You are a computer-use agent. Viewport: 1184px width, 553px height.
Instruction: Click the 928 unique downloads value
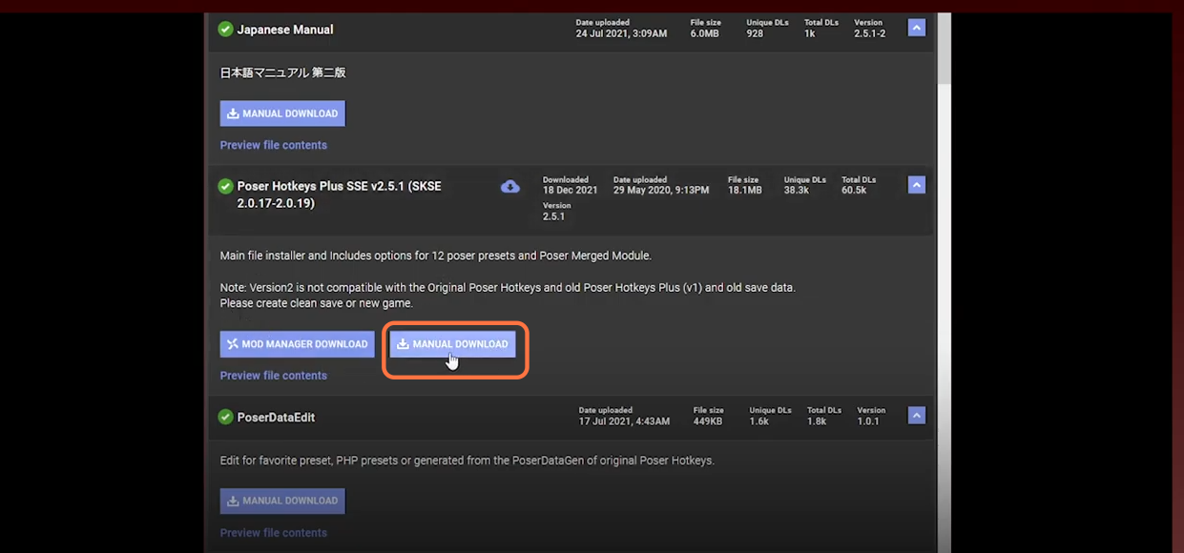[x=755, y=33]
